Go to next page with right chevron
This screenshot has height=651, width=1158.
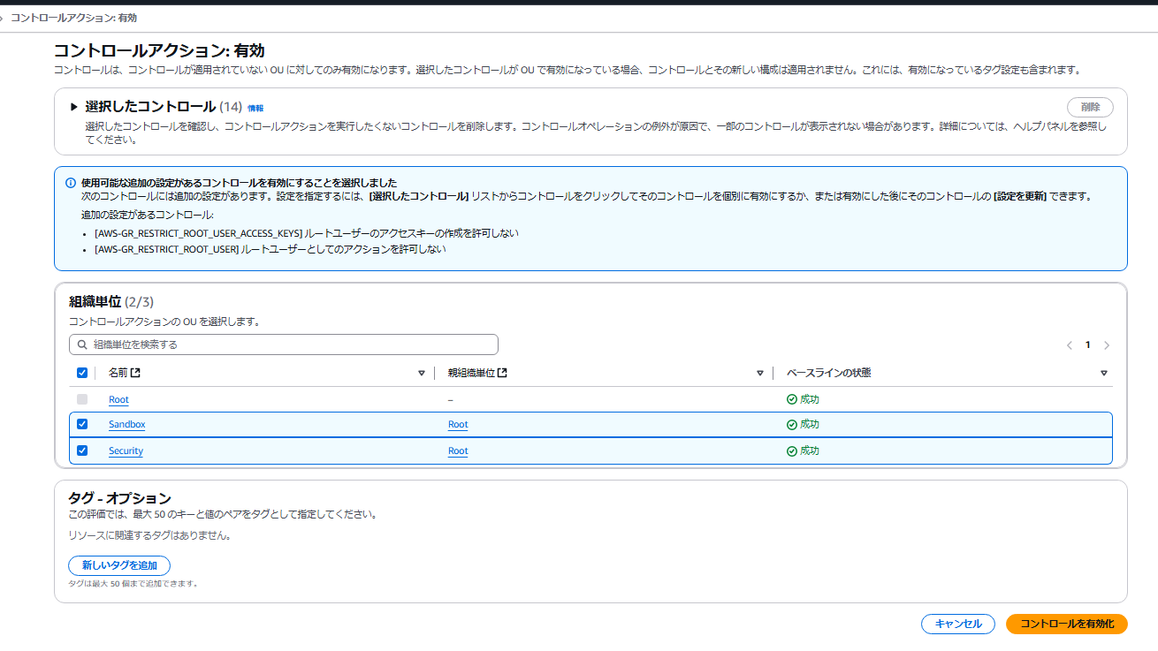click(x=1107, y=345)
